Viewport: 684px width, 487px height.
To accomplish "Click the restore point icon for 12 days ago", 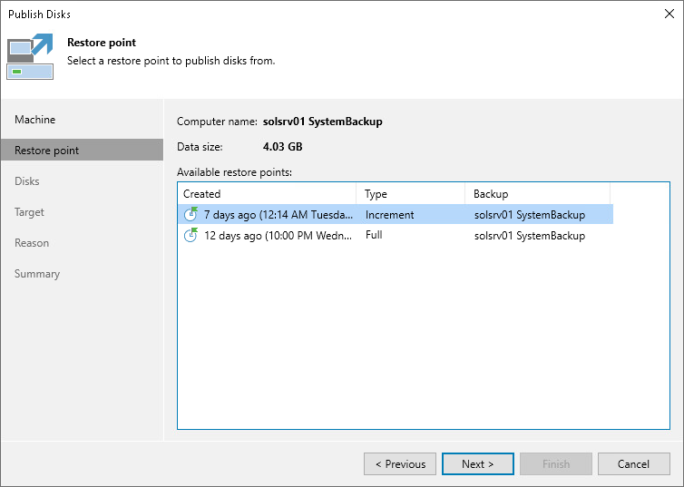I will (191, 235).
